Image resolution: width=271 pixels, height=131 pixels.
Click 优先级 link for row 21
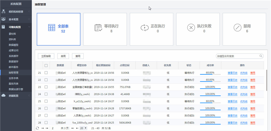(x=244, y=73)
